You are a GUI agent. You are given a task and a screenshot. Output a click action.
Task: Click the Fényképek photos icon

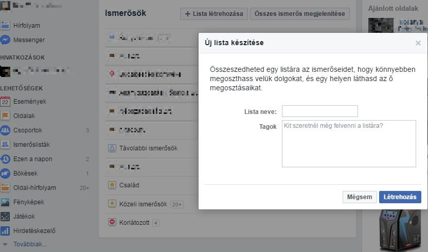5,202
